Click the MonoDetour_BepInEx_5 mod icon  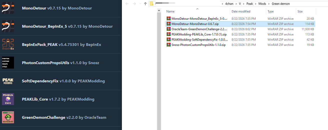pos(8,26)
